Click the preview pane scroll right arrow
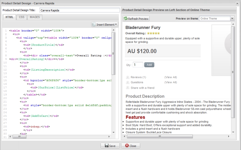The height and width of the screenshot is (150, 241). click(x=229, y=136)
